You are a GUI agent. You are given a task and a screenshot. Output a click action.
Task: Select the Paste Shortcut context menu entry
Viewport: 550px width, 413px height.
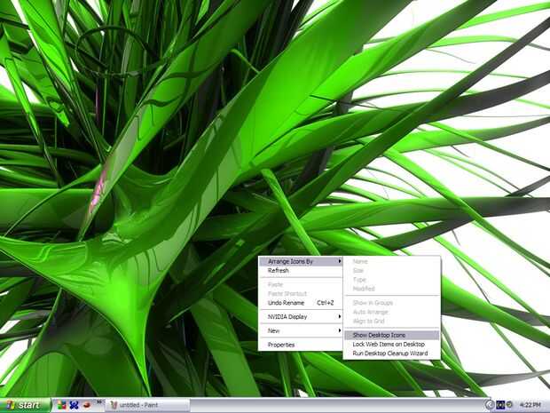pos(300,294)
